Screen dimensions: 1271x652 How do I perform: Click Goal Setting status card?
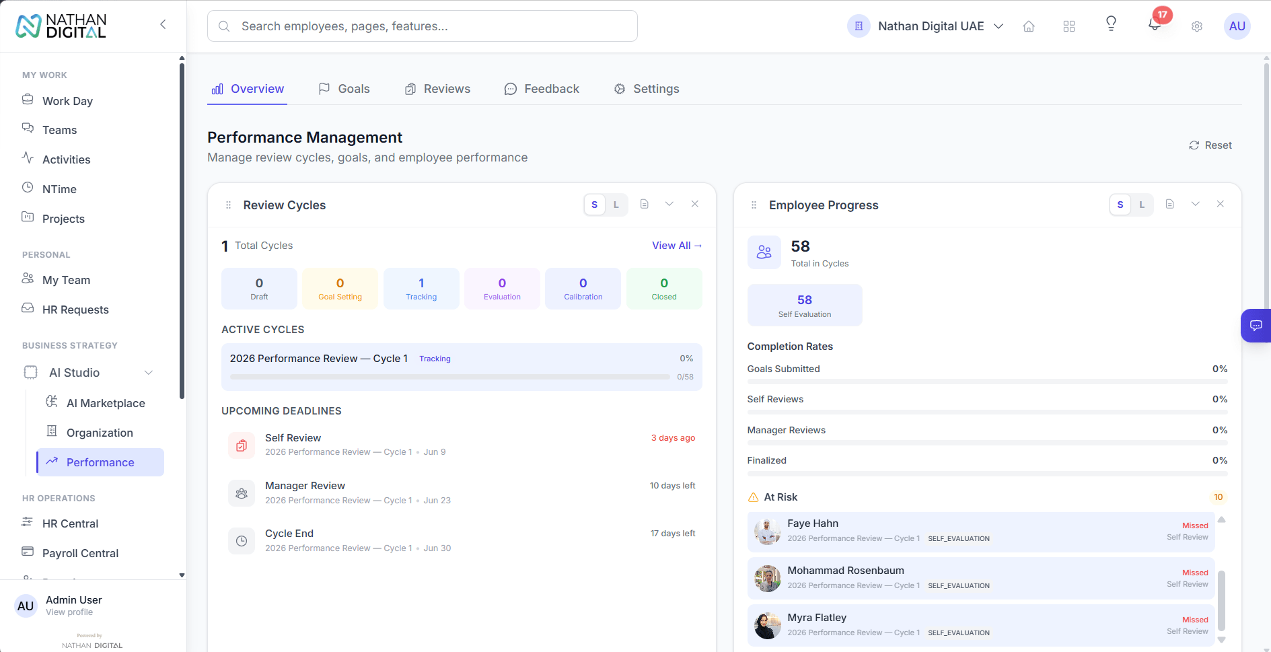tap(340, 289)
